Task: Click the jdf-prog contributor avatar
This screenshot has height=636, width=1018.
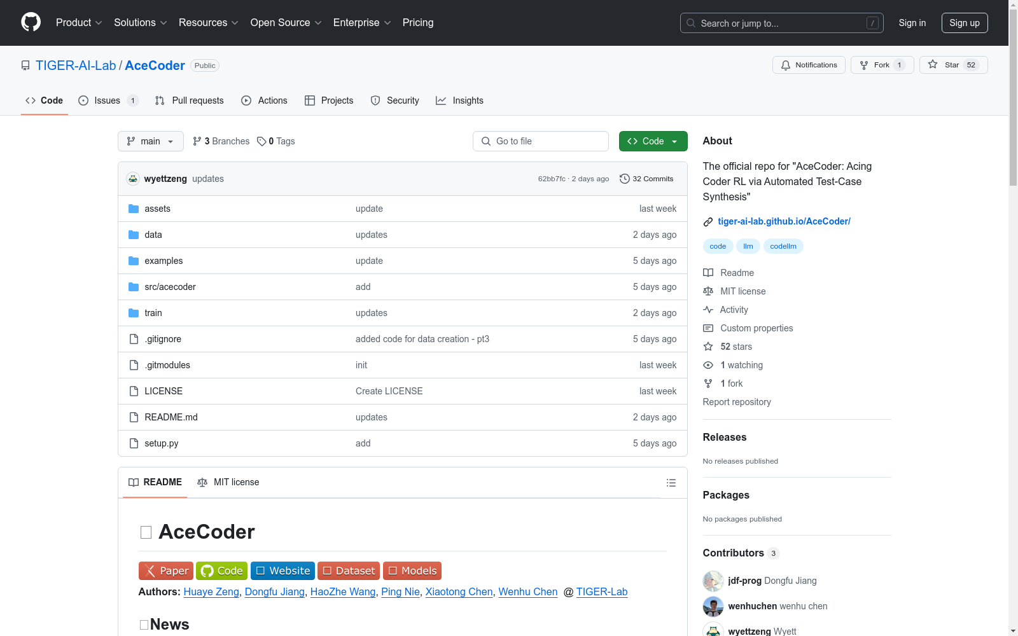Action: pyautogui.click(x=713, y=581)
